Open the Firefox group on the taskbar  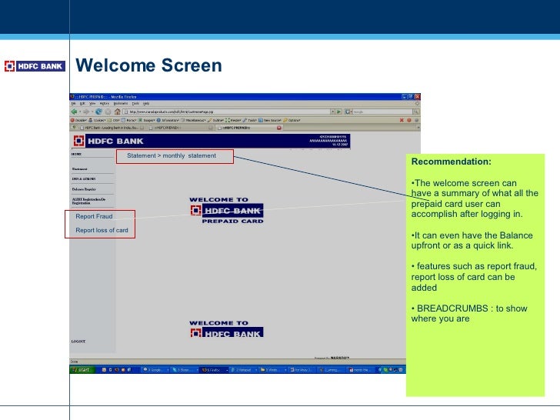[x=215, y=370]
